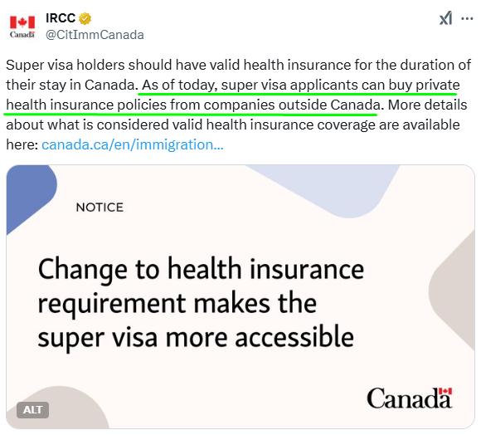Click the 'super visa more accessible' headline line
This screenshot has width=481, height=435.
196,337
